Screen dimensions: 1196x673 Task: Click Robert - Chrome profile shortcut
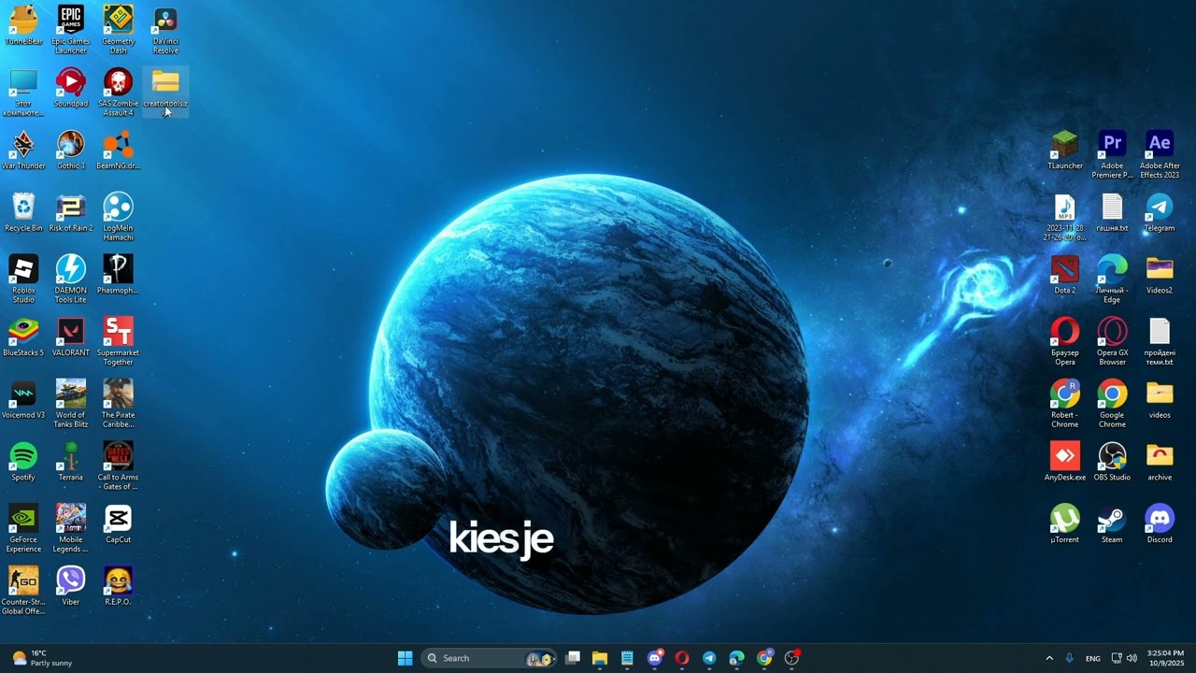[x=1065, y=403]
